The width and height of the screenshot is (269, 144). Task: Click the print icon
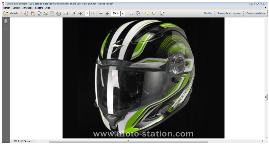(59, 13)
